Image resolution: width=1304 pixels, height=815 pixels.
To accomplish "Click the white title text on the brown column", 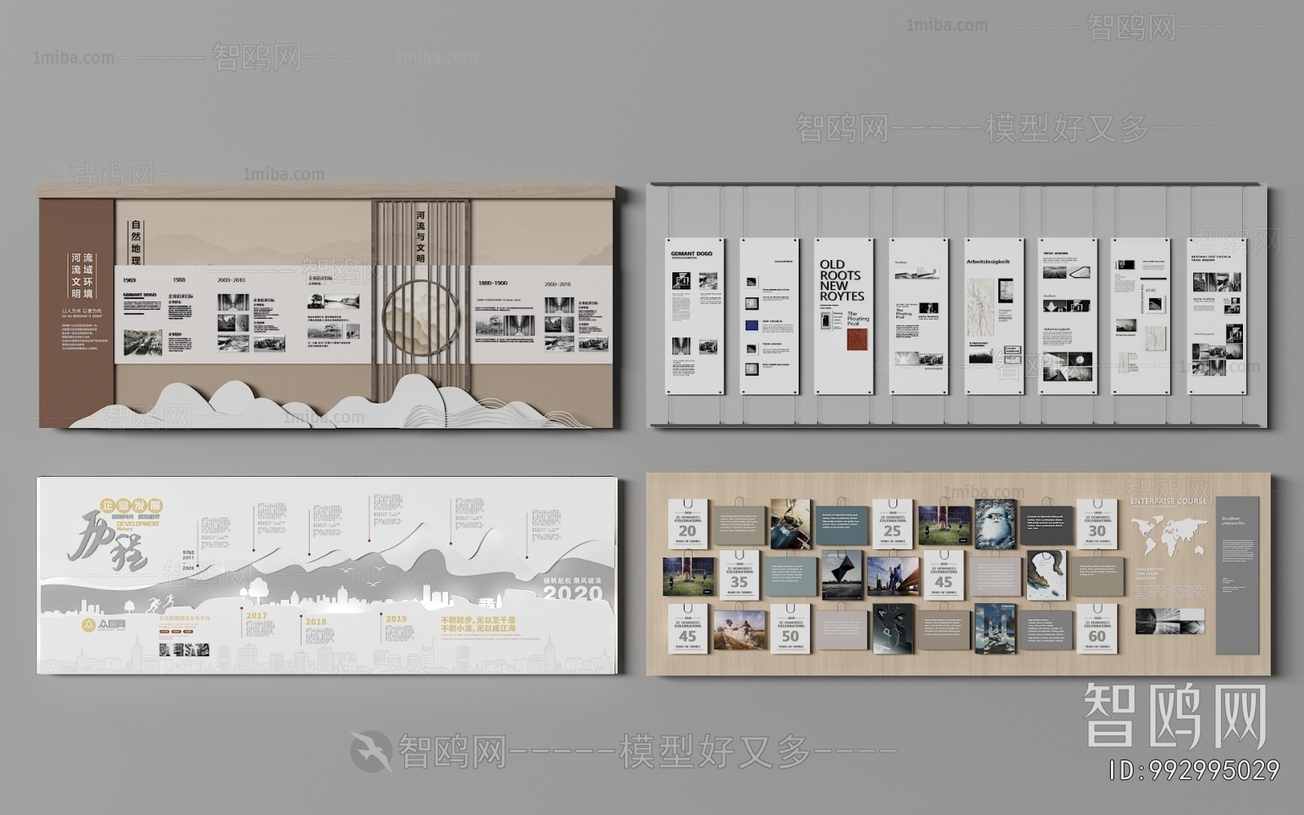I will tap(81, 275).
